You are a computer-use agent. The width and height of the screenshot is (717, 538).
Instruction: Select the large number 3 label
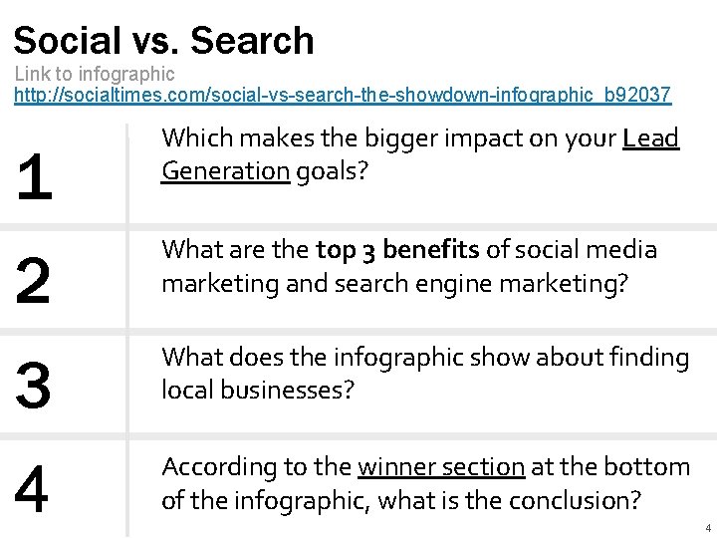coord(33,385)
